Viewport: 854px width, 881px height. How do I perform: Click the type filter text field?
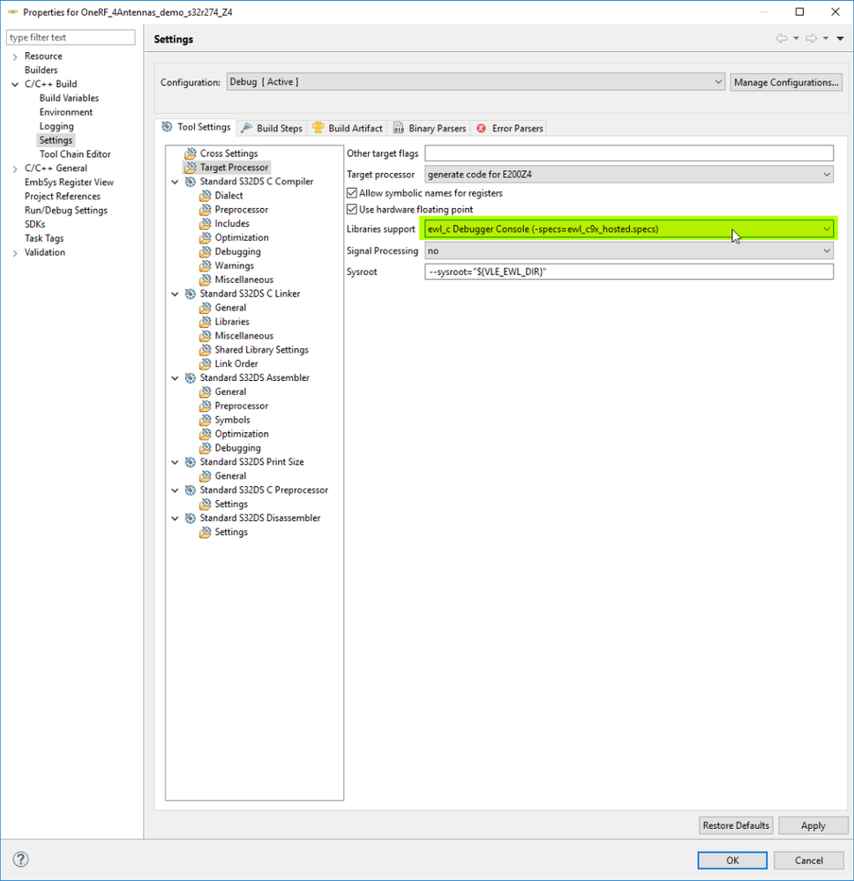tap(71, 38)
